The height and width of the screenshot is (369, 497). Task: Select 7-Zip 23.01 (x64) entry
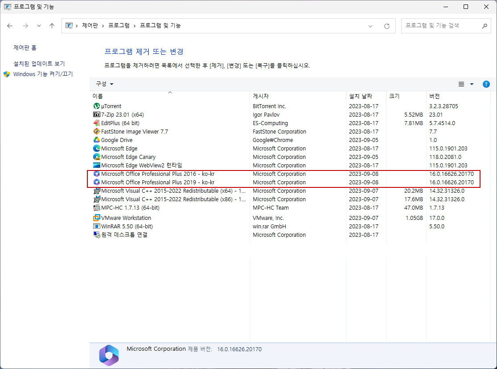(x=122, y=114)
